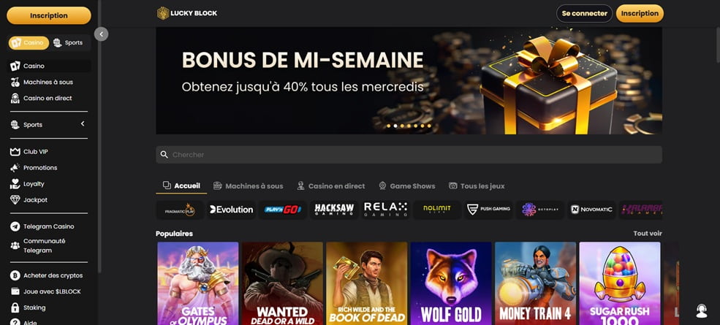Select the Casino mode toggle

coord(29,42)
